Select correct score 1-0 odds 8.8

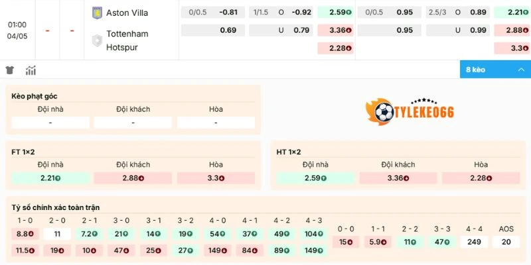pyautogui.click(x=24, y=233)
